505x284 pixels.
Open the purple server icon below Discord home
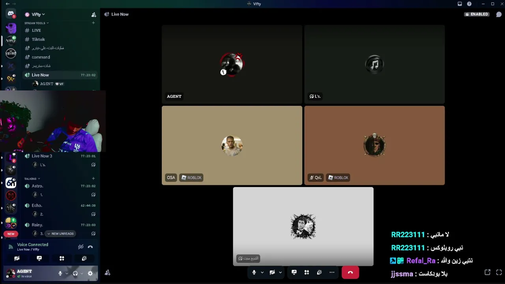11,28
